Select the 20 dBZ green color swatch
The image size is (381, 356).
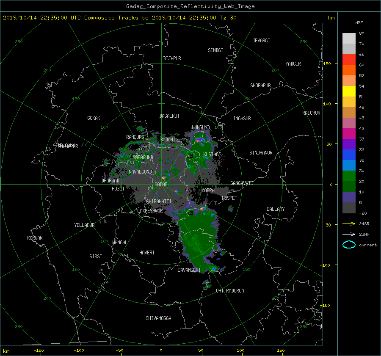tap(349, 176)
